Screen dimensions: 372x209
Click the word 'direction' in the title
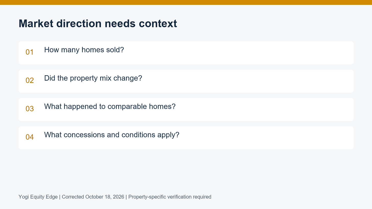click(x=79, y=23)
